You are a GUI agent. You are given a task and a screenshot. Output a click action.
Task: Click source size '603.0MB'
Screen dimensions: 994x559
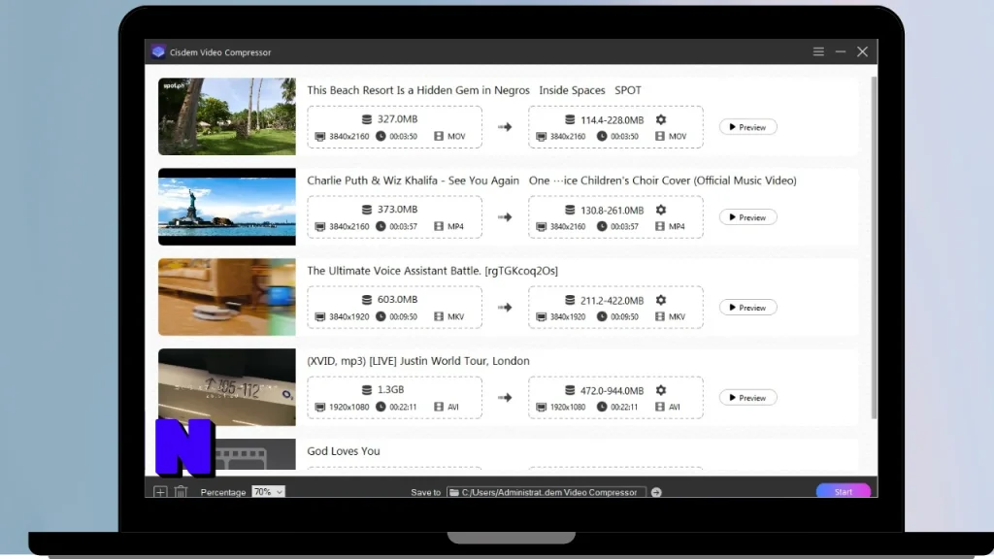[x=397, y=299]
